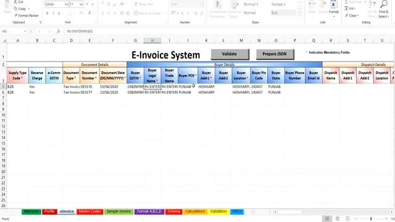Click the Font Color A icon
This screenshot has width=395, height=222.
(89, 13)
